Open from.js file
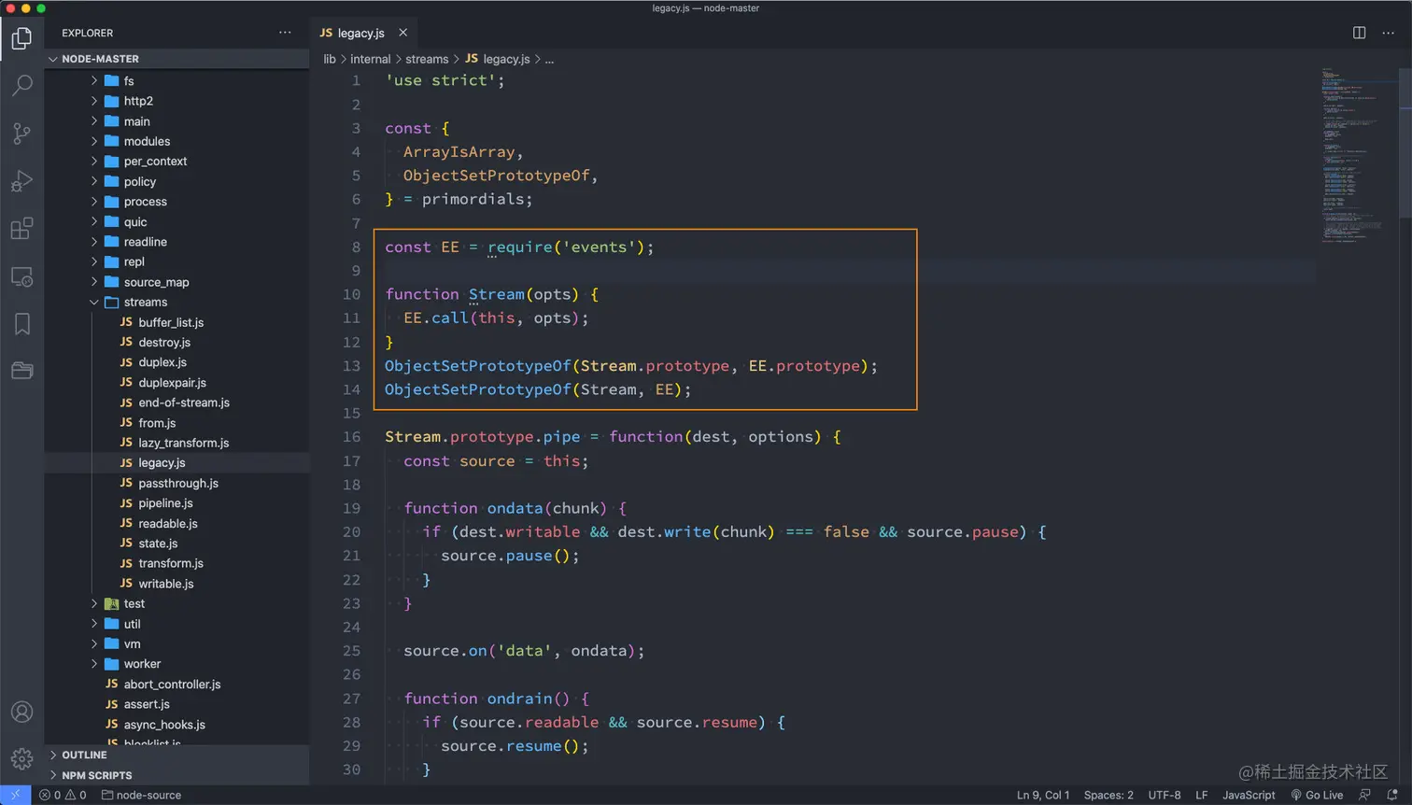 point(177,423)
